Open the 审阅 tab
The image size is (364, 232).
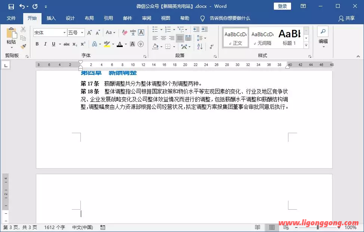point(147,18)
